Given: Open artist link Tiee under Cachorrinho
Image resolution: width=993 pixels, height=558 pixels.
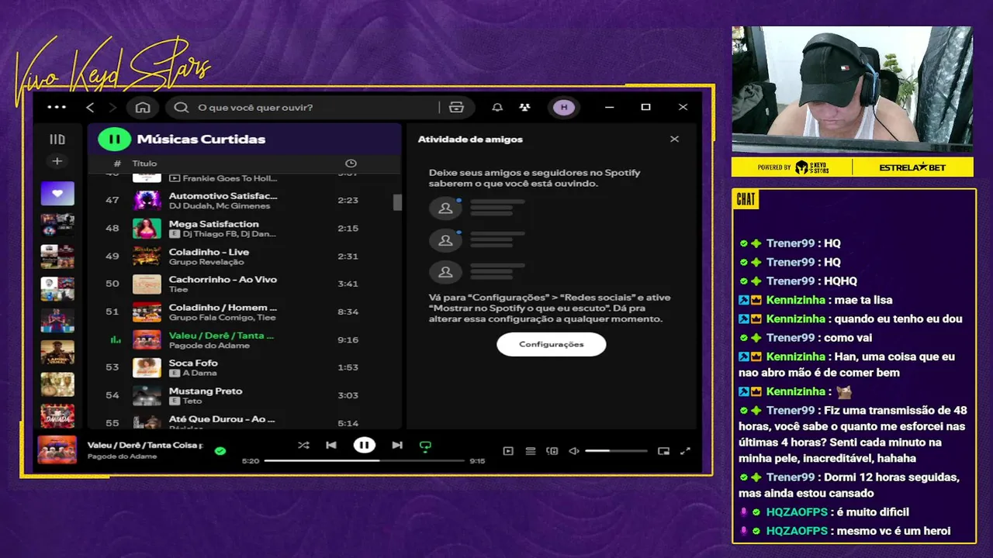Looking at the screenshot, I should click(x=178, y=289).
